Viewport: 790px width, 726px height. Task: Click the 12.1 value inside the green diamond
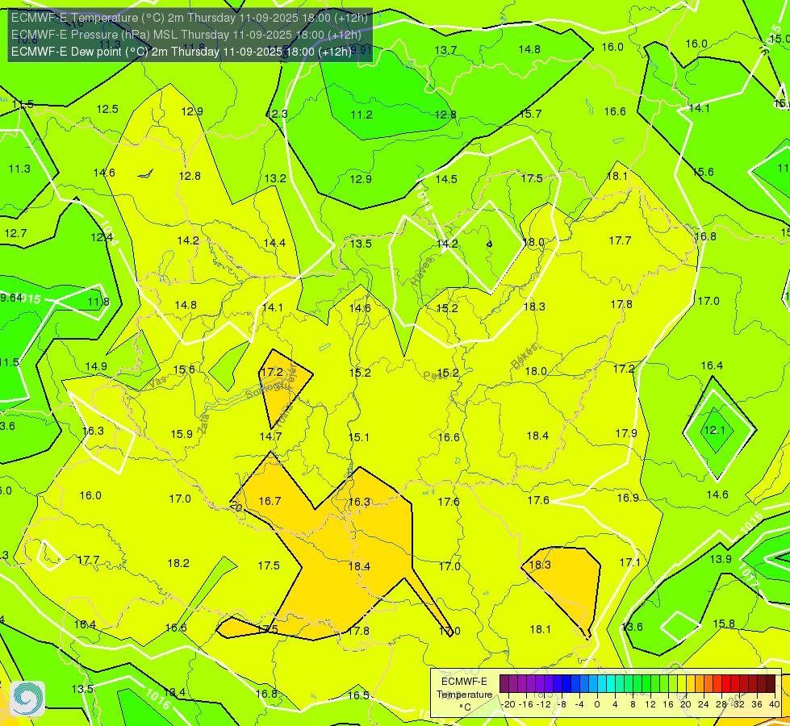tap(714, 430)
